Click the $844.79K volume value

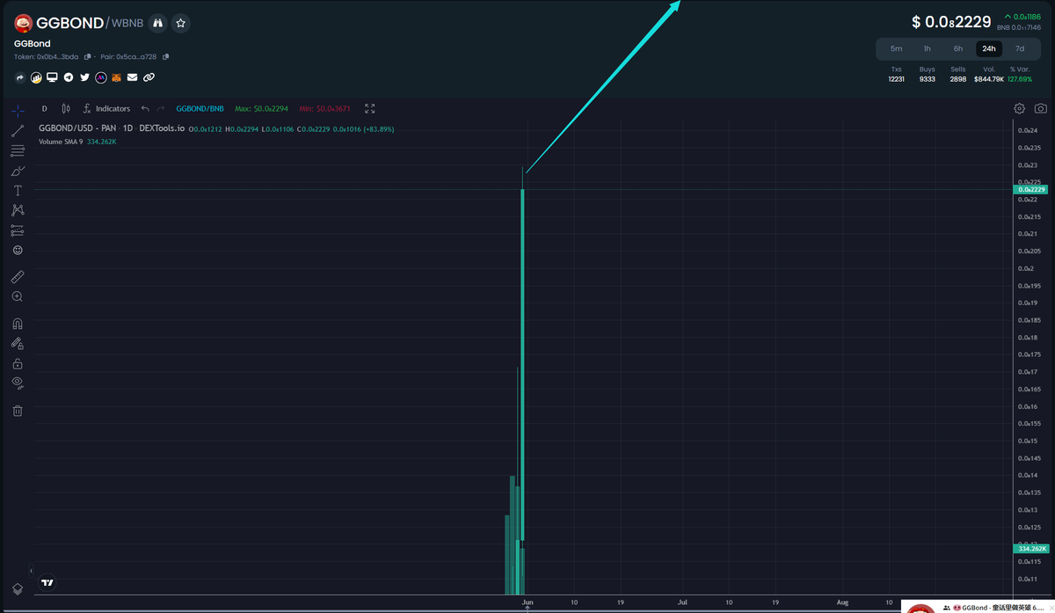988,79
